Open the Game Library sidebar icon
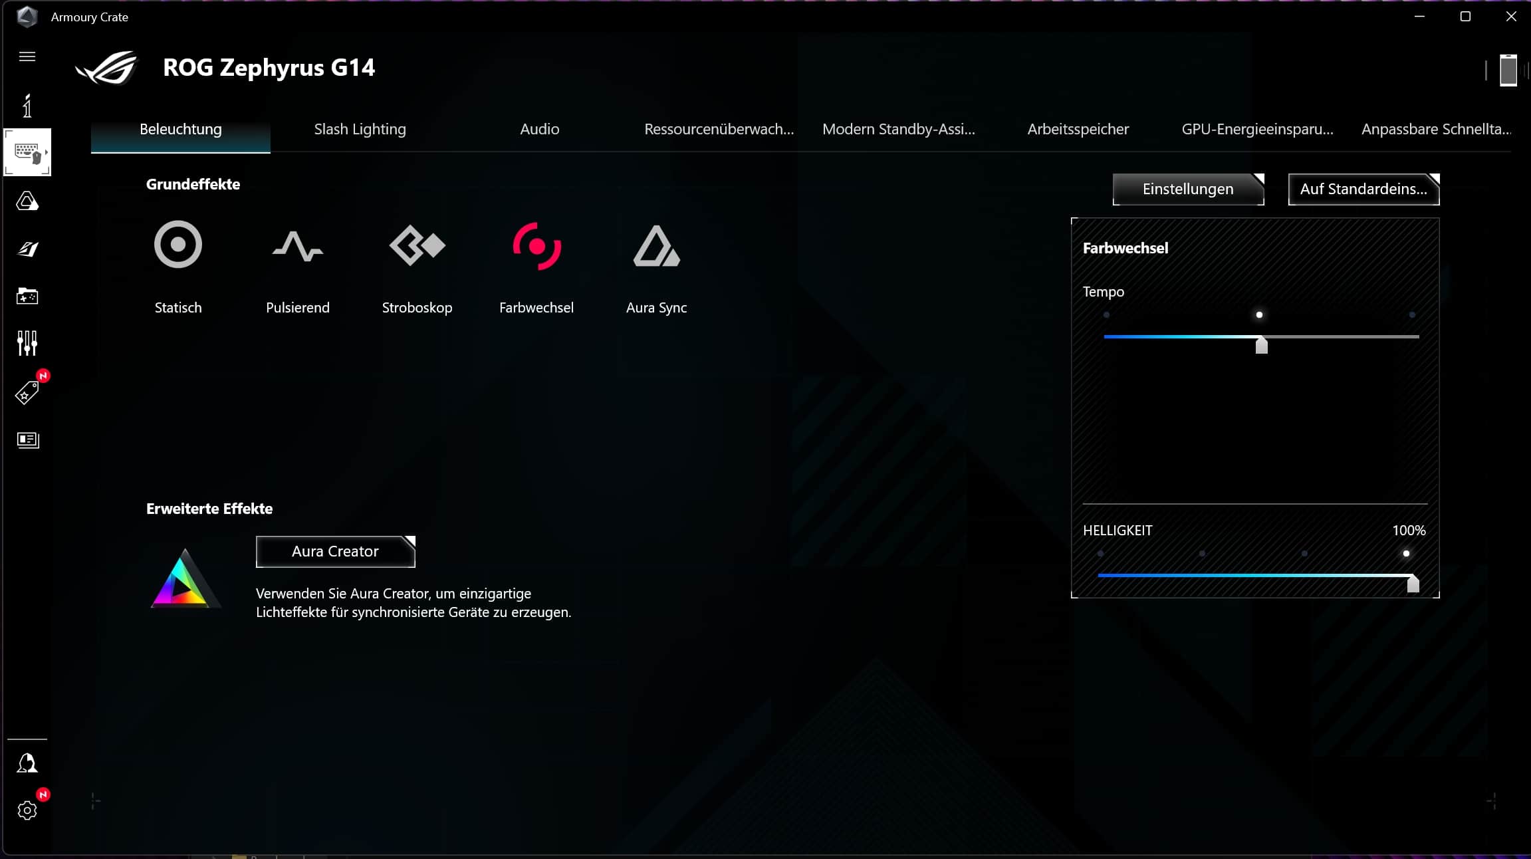The height and width of the screenshot is (859, 1531). click(27, 296)
